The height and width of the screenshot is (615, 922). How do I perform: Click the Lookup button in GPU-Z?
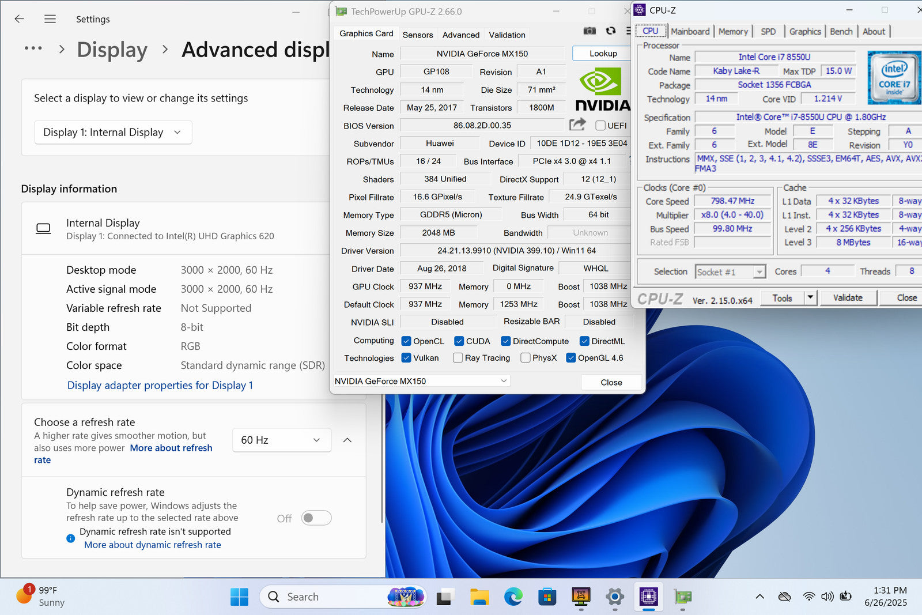pyautogui.click(x=603, y=54)
